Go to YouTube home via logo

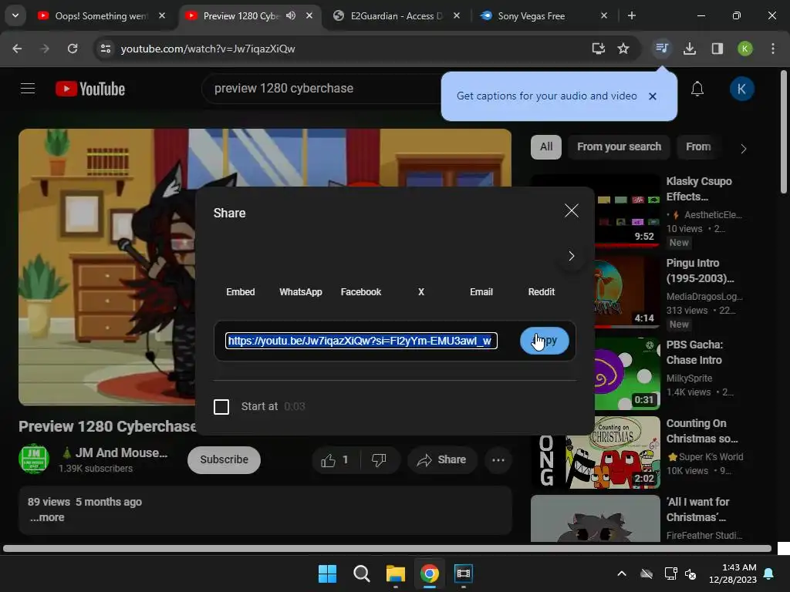point(90,89)
